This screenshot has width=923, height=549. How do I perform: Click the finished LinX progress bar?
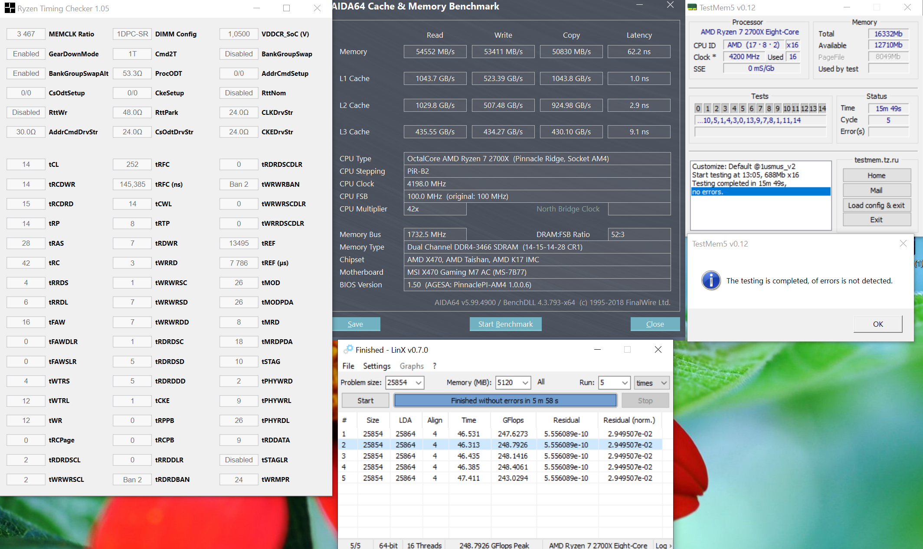(x=505, y=400)
